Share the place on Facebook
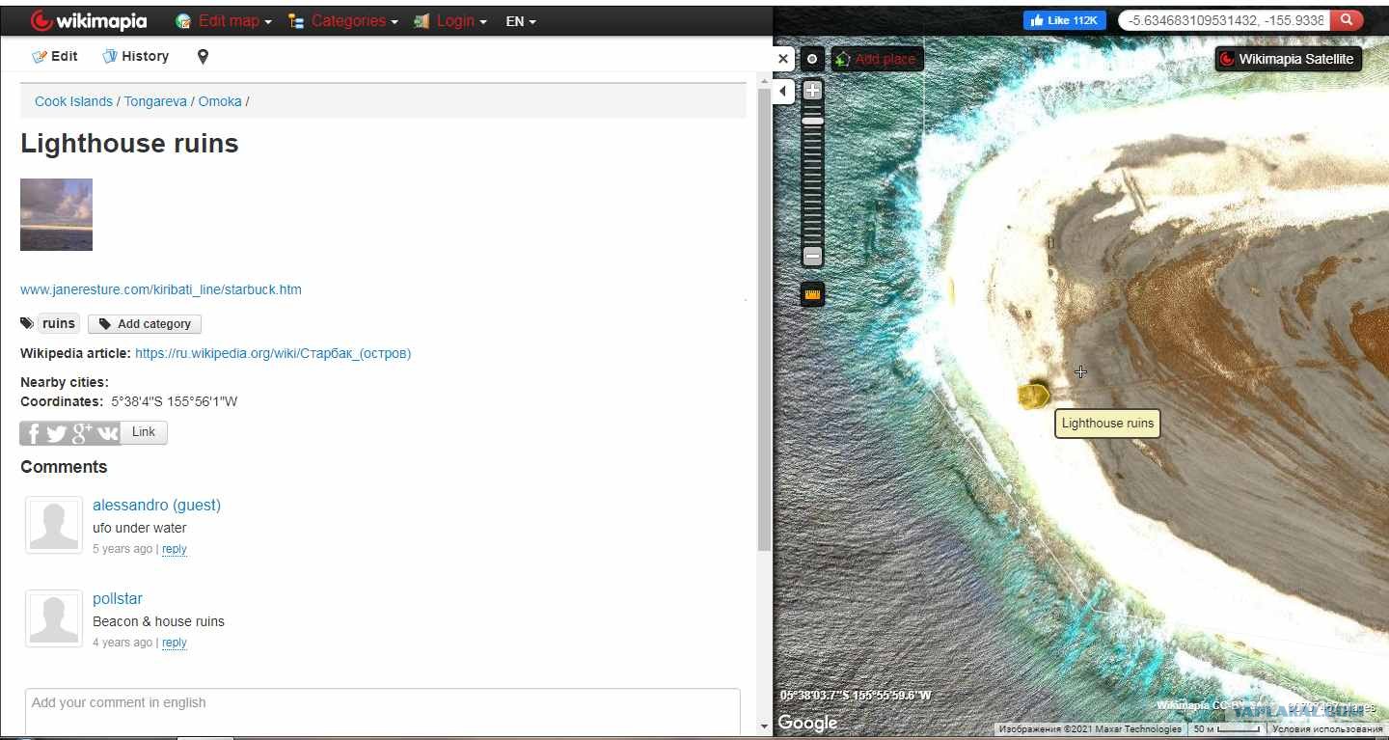The image size is (1389, 740). pos(33,433)
